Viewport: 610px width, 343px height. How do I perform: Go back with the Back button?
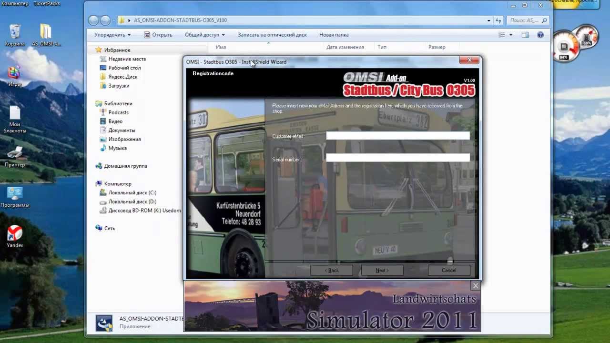tap(332, 270)
